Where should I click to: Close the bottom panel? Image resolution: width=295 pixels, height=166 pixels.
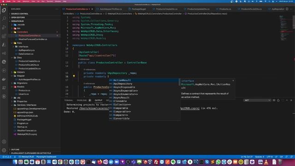coord(291,101)
